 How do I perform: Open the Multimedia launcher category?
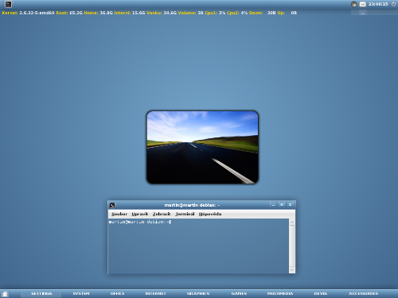[x=280, y=293]
